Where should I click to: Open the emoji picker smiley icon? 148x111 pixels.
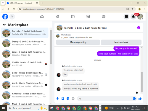134,99
